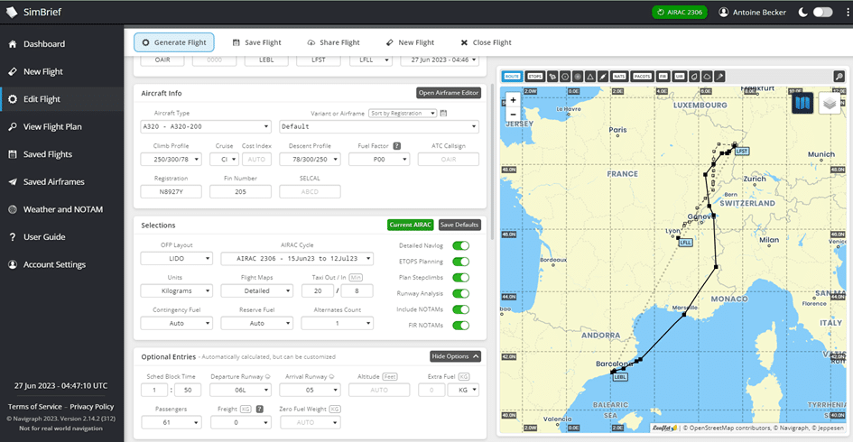Open the Dashboard from the sidebar
Viewport: 853px width, 442px height.
tap(44, 44)
